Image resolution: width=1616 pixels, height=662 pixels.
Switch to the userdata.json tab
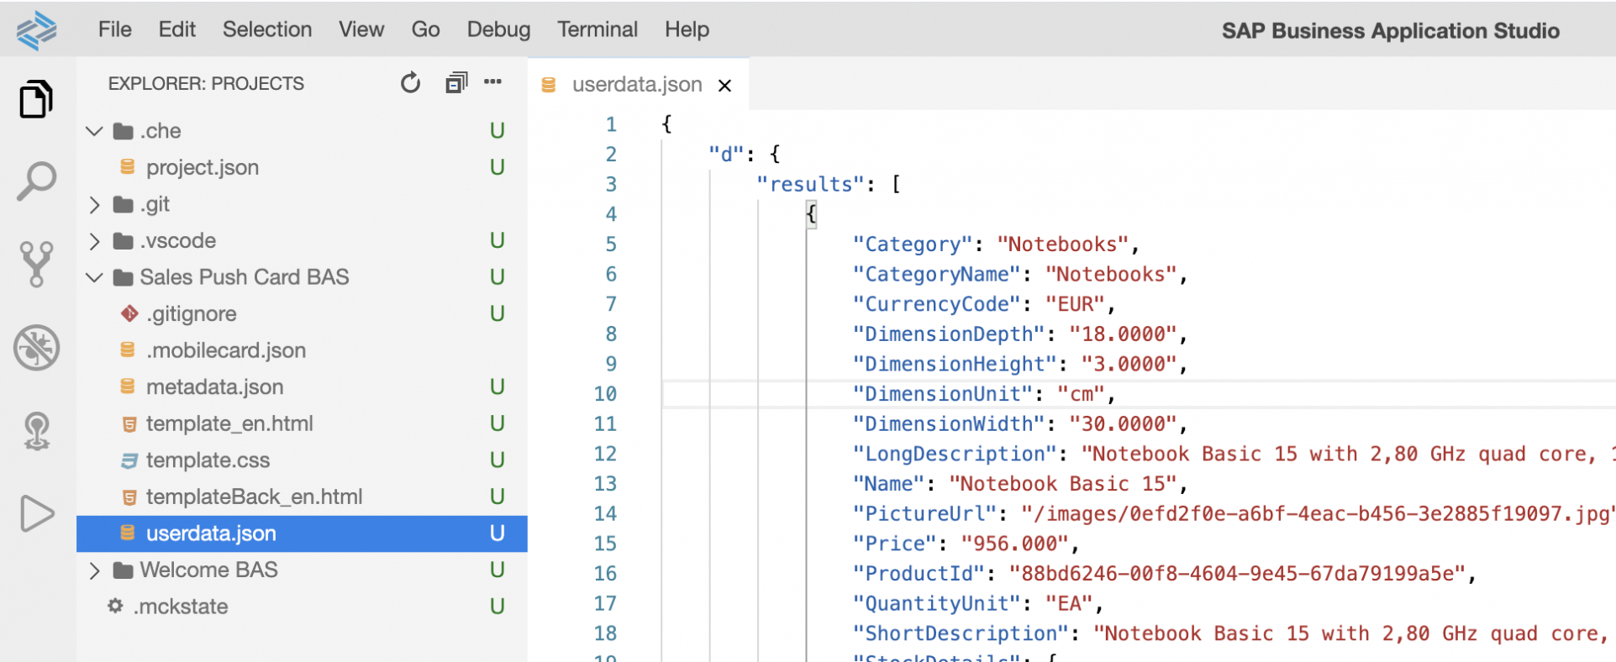[637, 85]
